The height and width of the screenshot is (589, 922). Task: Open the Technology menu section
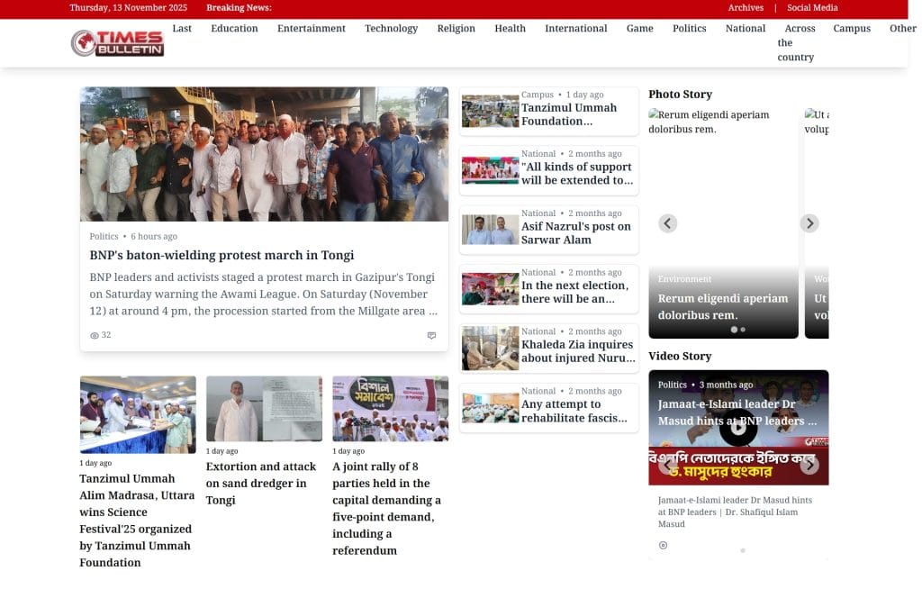391,29
